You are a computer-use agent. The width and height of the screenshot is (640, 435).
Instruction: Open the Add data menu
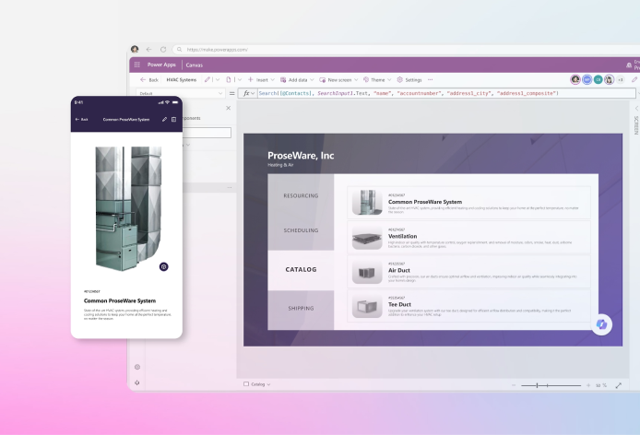[297, 80]
